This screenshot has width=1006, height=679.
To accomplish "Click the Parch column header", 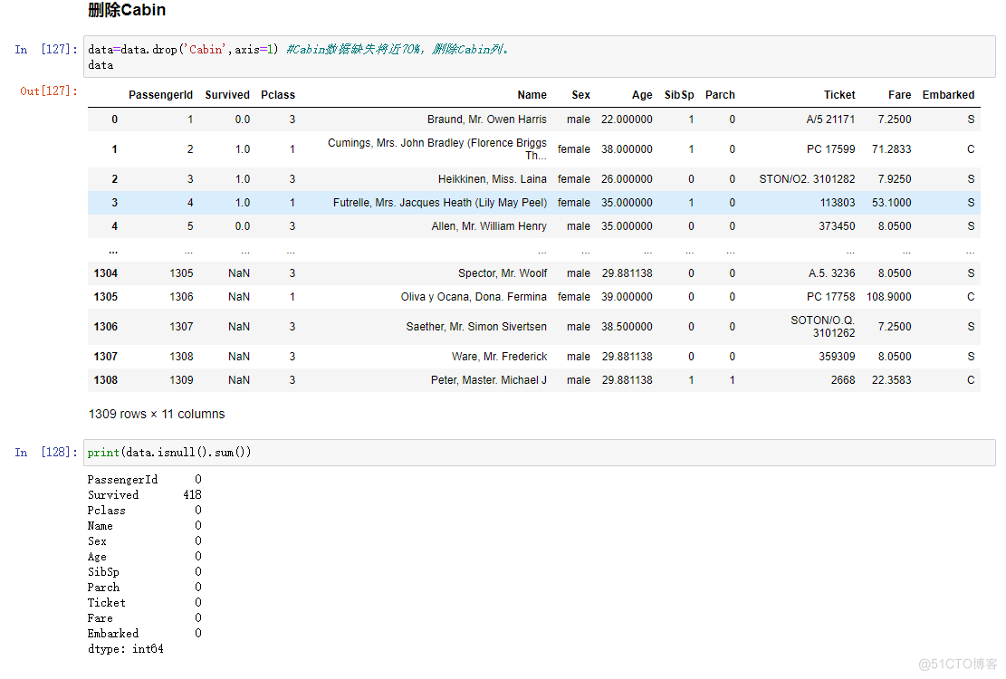I will point(720,95).
